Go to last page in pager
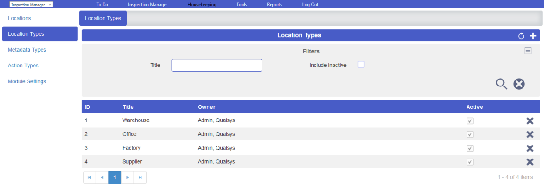This screenshot has height=186, width=544. (140, 177)
